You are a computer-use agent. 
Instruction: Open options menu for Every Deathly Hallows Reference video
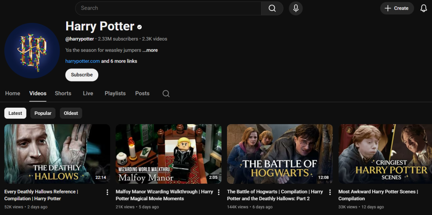click(x=108, y=192)
